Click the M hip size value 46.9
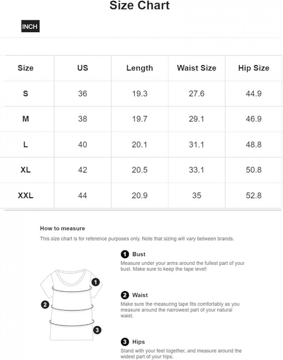Viewport: 283px width, 360px height. point(253,119)
